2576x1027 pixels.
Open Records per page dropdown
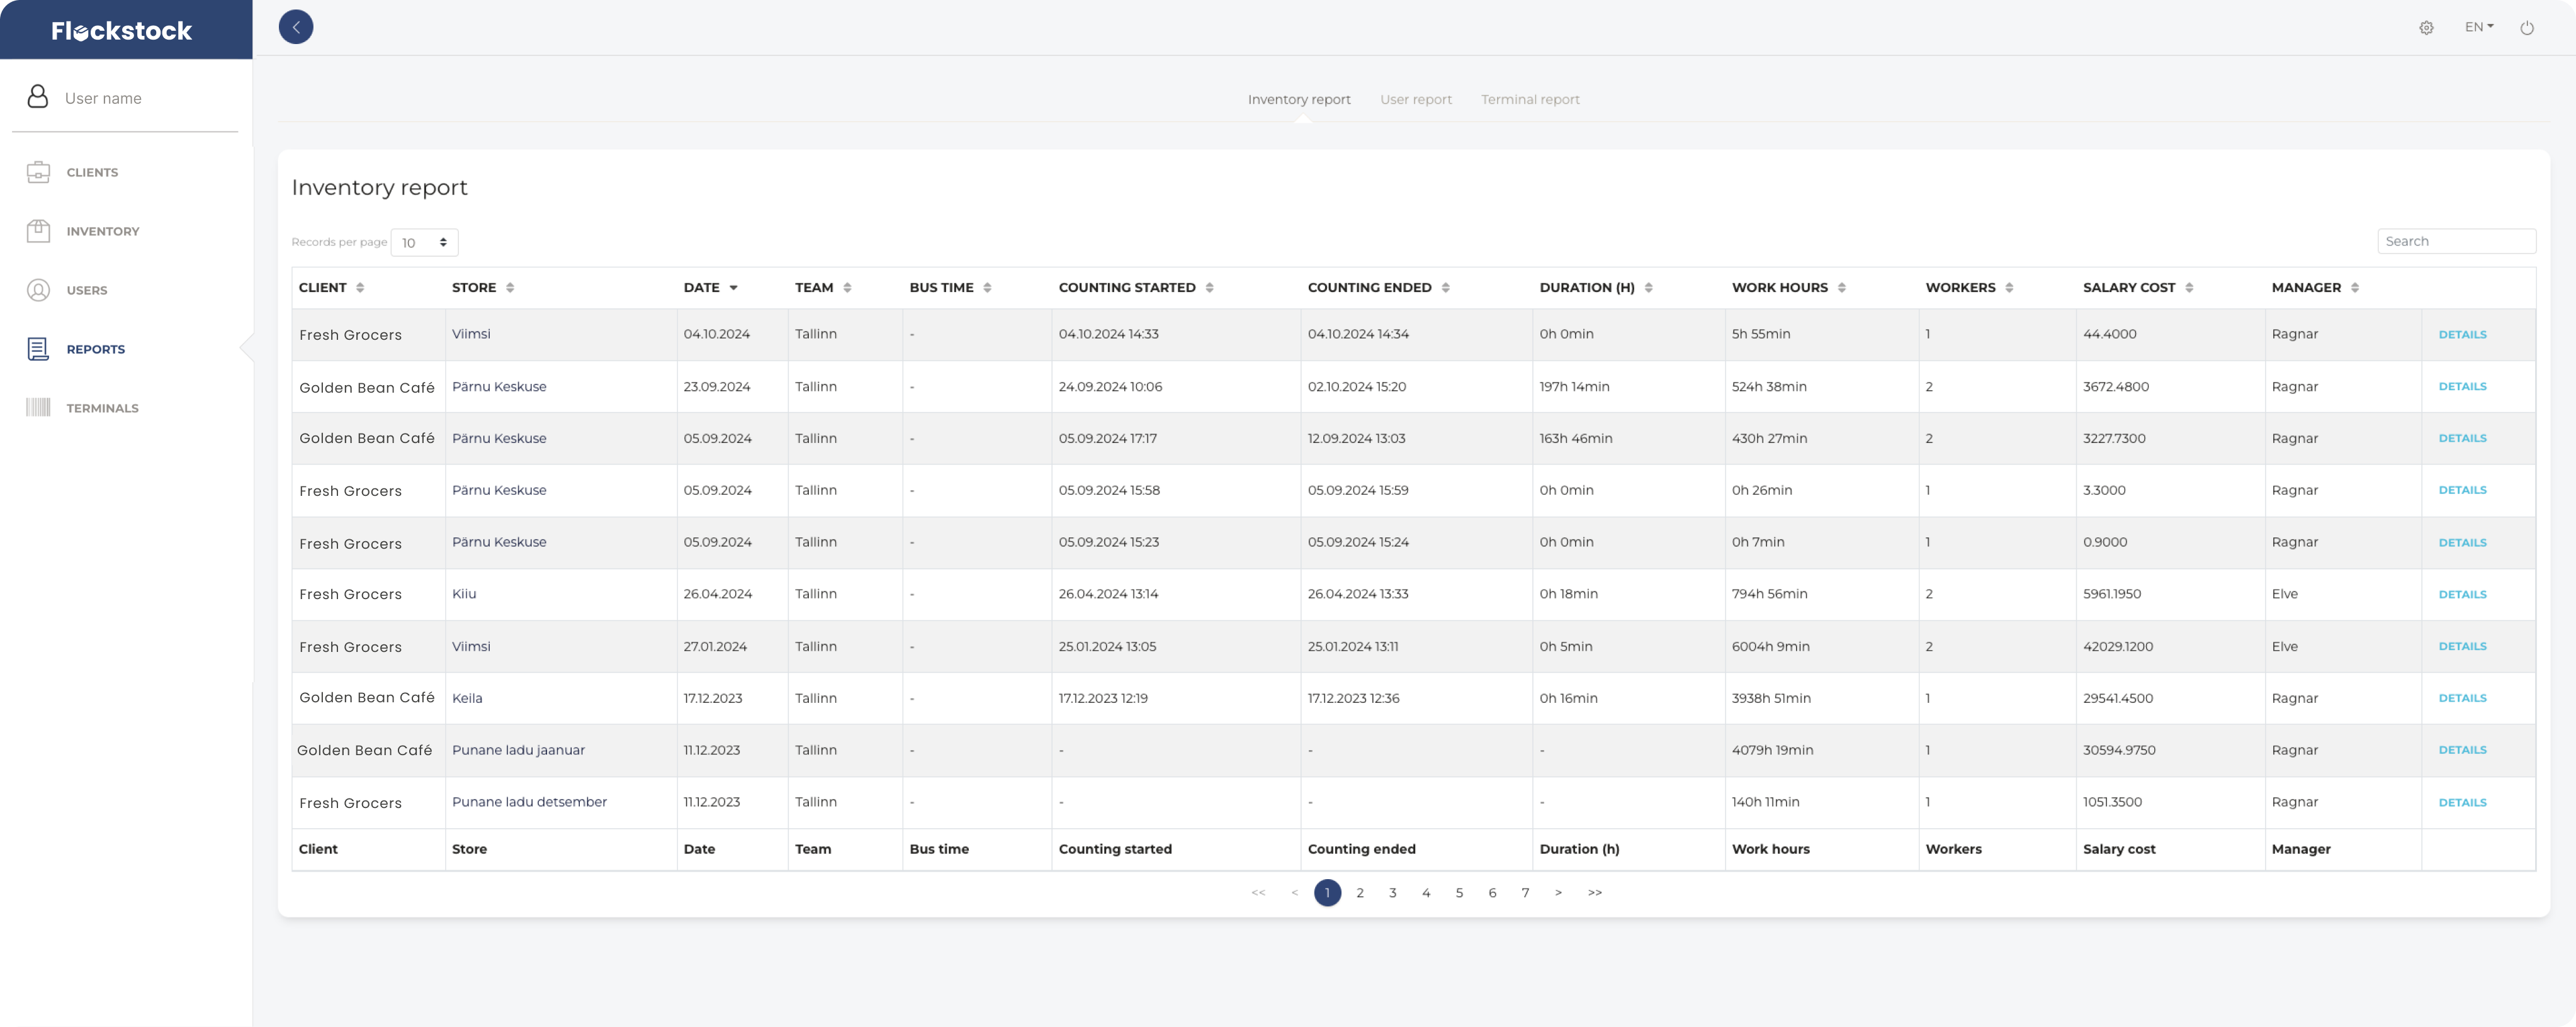[424, 243]
